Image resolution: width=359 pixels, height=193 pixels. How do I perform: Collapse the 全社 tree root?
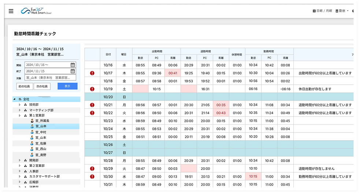(x=14, y=99)
